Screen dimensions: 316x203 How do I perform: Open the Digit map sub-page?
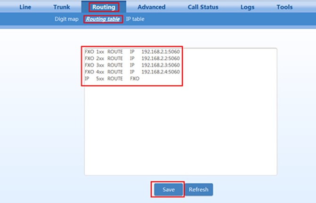[x=66, y=19]
